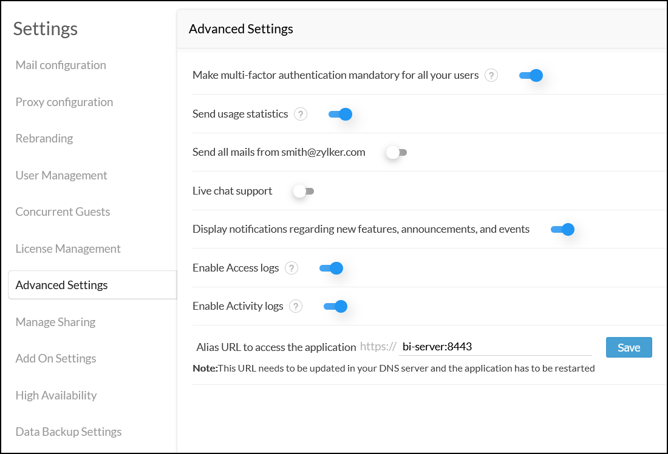Screen dimensions: 668x454
Task: Open help icon for multi-factor authentication
Action: click(491, 76)
